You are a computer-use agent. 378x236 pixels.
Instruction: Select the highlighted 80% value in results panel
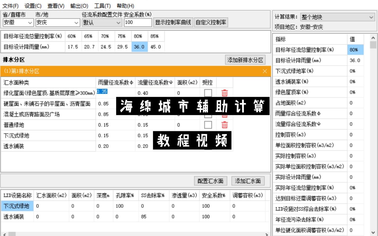point(355,50)
